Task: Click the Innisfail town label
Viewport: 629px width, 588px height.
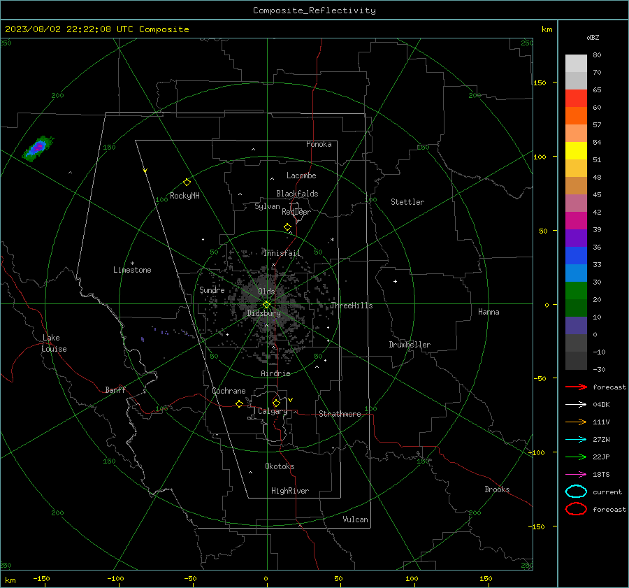Action: [x=282, y=253]
